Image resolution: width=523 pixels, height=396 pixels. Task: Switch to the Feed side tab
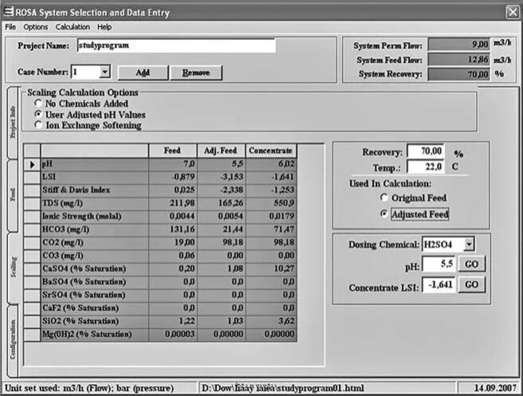coord(13,195)
